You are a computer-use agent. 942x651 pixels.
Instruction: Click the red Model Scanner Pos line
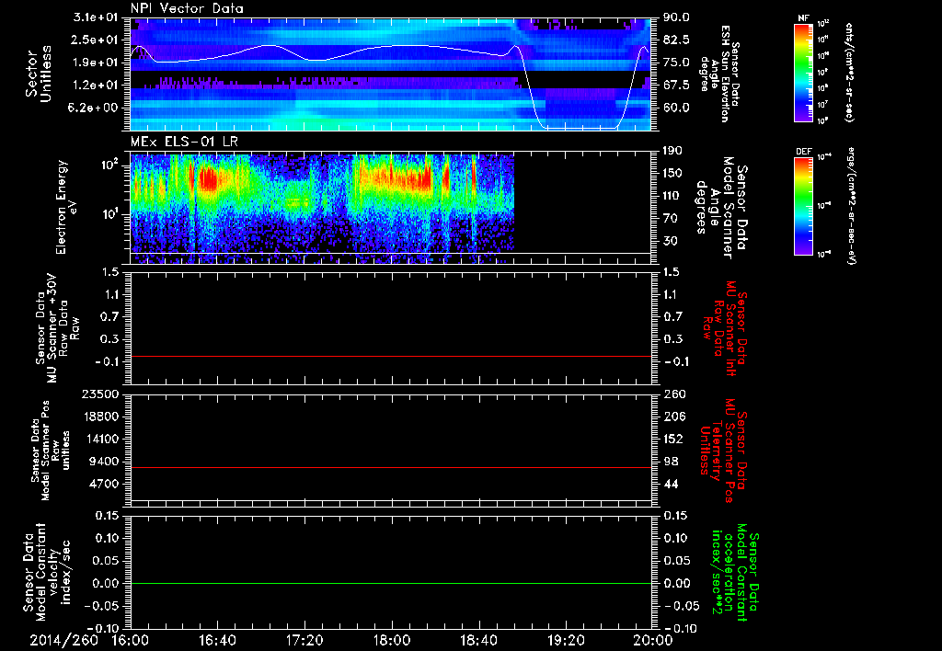[x=391, y=468]
